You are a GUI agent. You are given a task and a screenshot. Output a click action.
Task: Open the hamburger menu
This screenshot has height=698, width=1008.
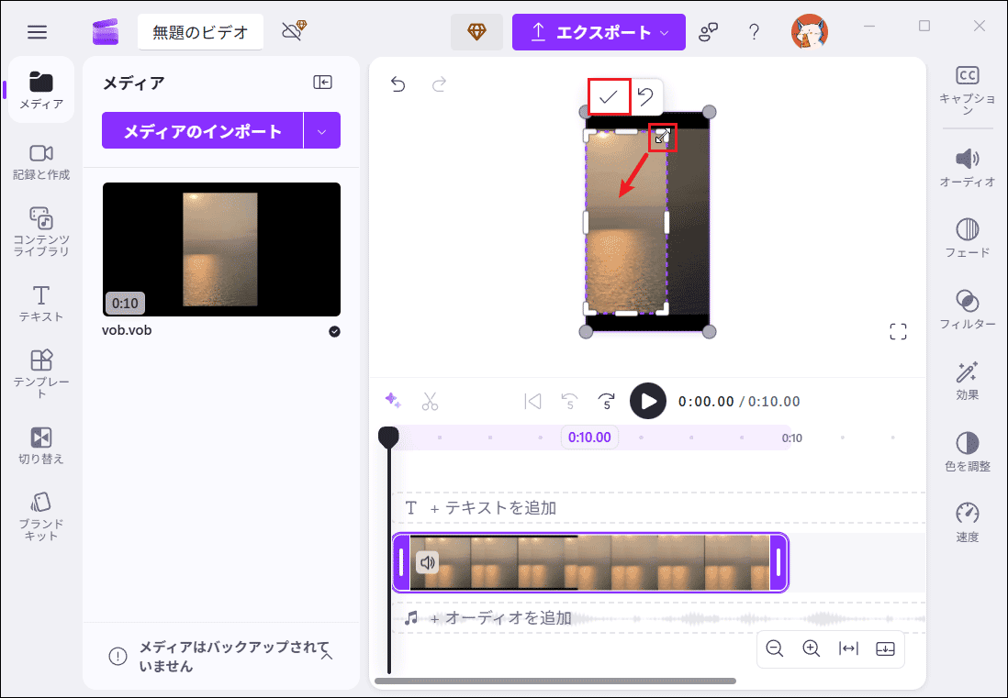click(37, 31)
